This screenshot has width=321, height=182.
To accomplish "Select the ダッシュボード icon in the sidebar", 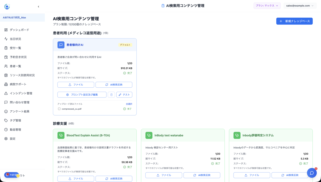I will 6,30.
